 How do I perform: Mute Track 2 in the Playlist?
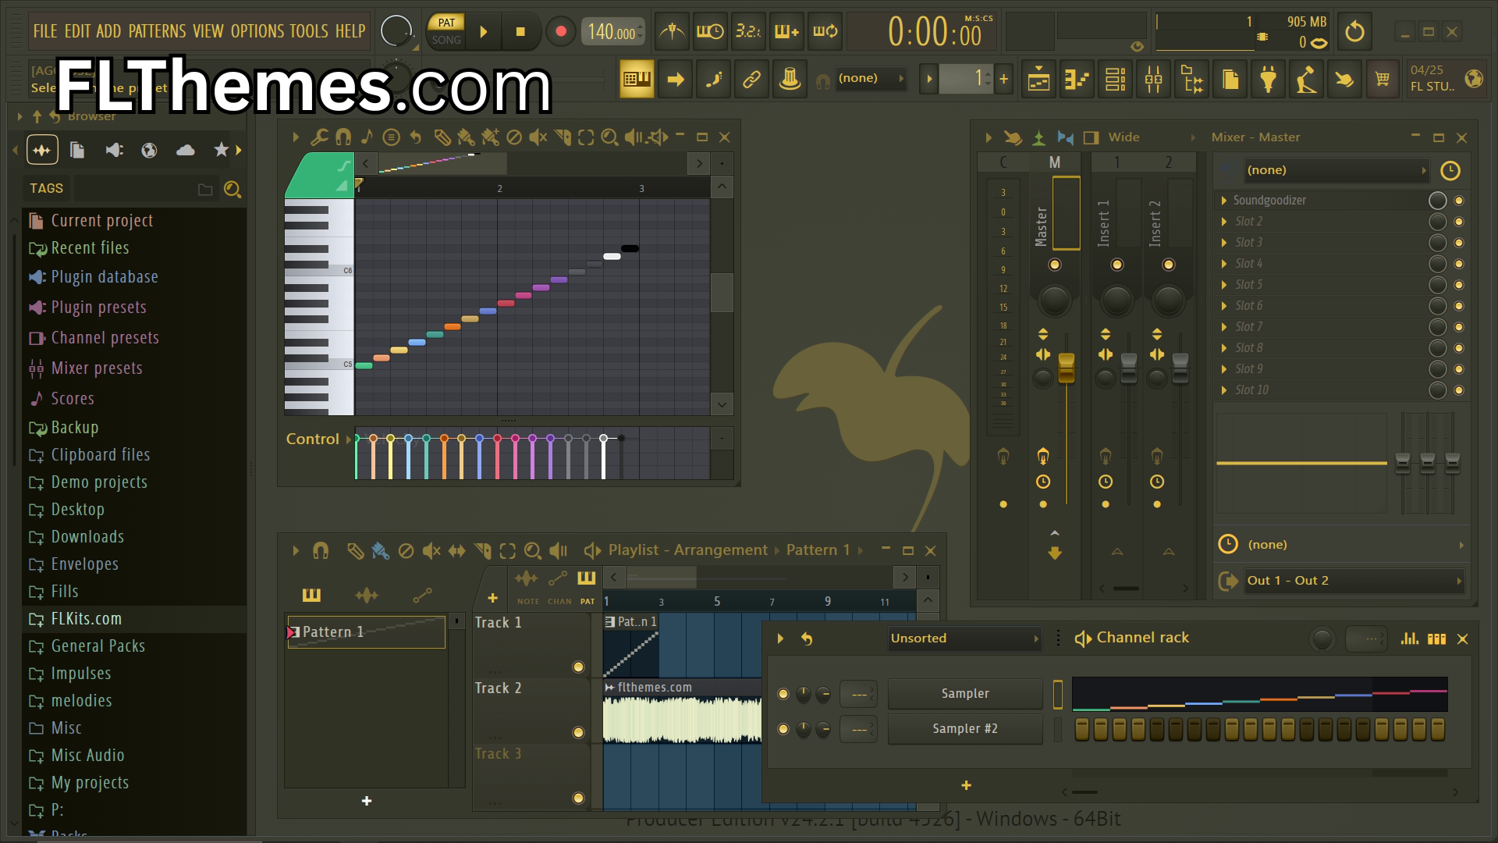(x=578, y=732)
